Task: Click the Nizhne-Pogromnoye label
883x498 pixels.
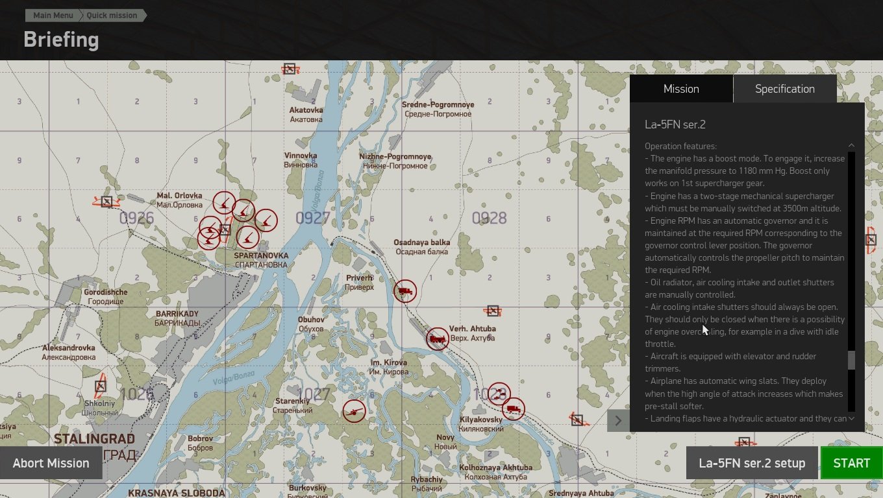Action: (395, 161)
